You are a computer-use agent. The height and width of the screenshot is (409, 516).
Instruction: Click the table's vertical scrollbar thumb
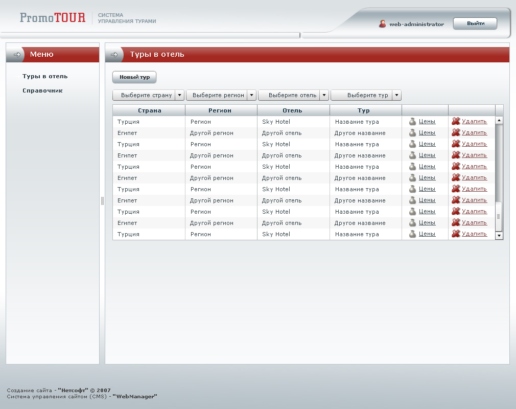click(499, 216)
